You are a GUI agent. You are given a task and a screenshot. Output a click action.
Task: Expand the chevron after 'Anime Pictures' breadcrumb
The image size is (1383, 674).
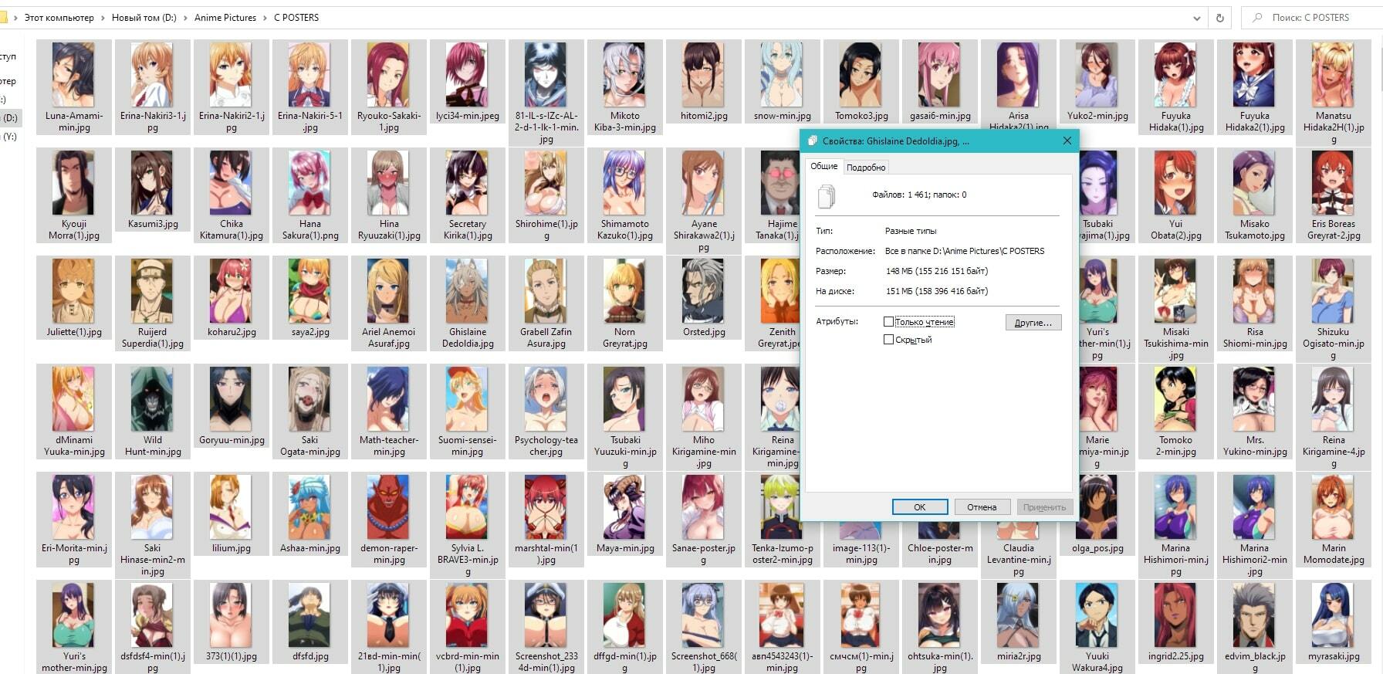pos(265,18)
